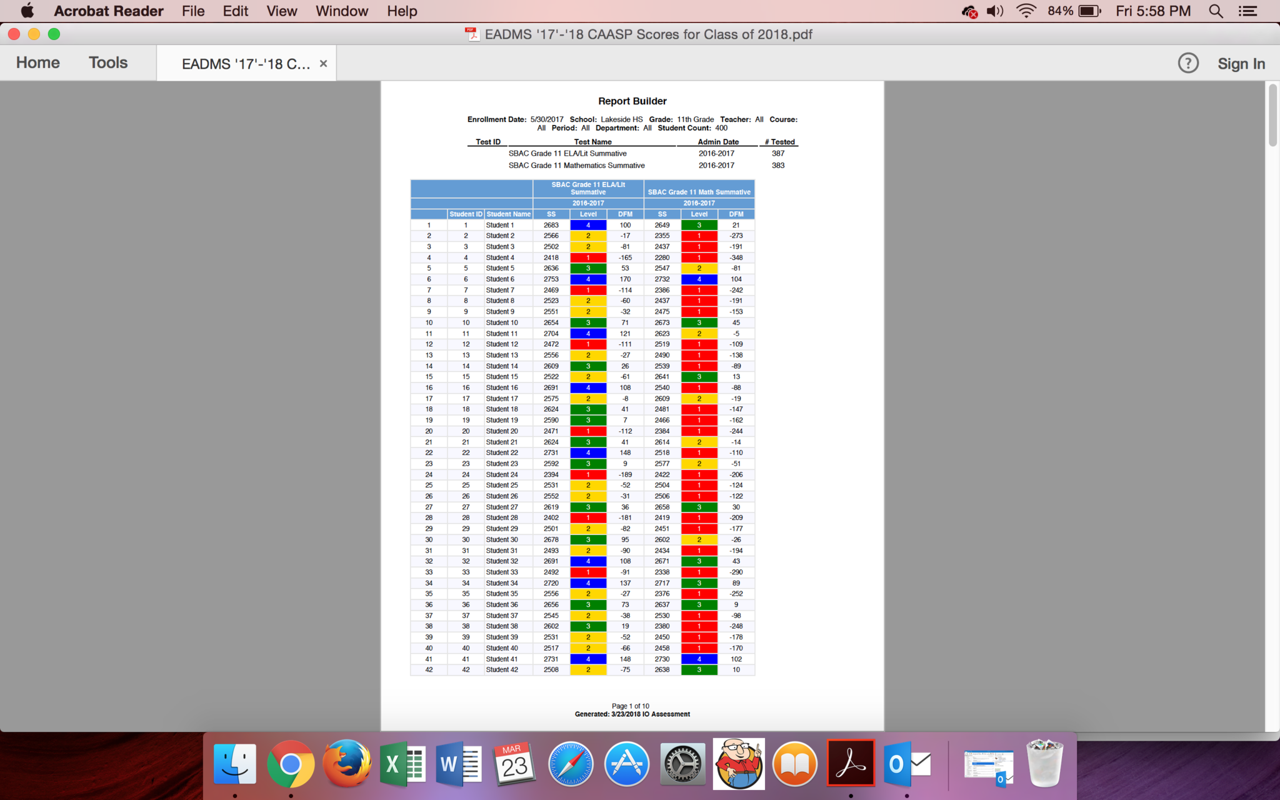Open the Notification Center list icon
The image size is (1280, 800).
point(1248,11)
